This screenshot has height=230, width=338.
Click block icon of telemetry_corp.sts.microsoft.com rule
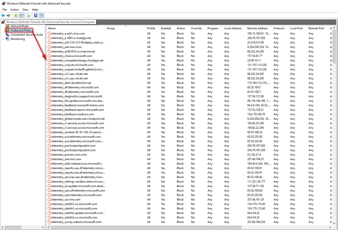(49, 65)
